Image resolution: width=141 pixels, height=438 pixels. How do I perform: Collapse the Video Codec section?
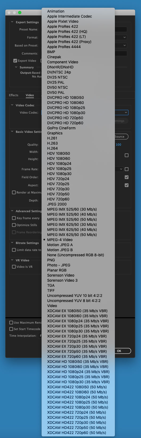12,105
